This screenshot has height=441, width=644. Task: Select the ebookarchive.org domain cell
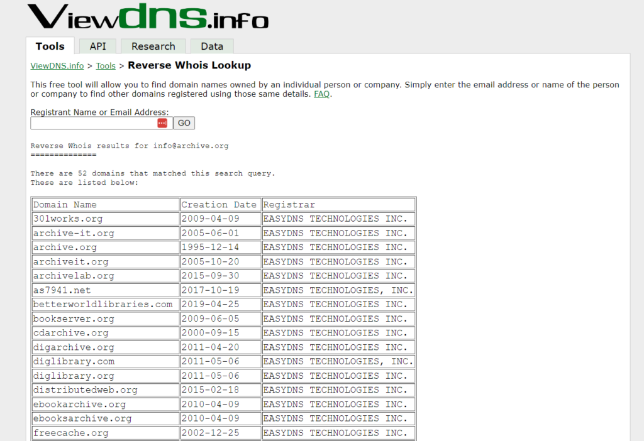(106, 404)
